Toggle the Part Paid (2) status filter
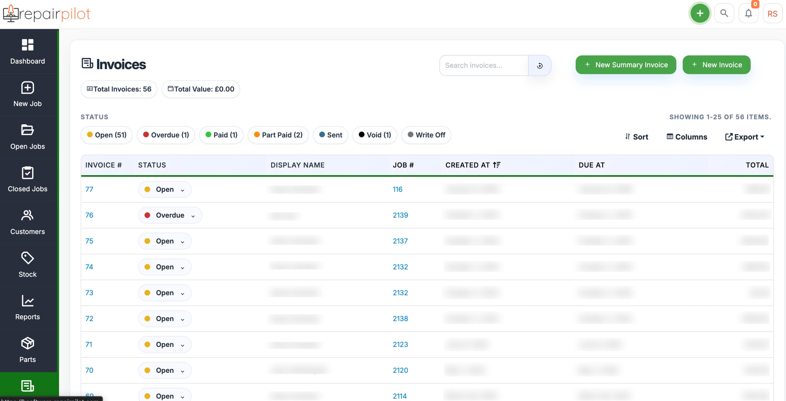The height and width of the screenshot is (401, 786). pos(278,135)
